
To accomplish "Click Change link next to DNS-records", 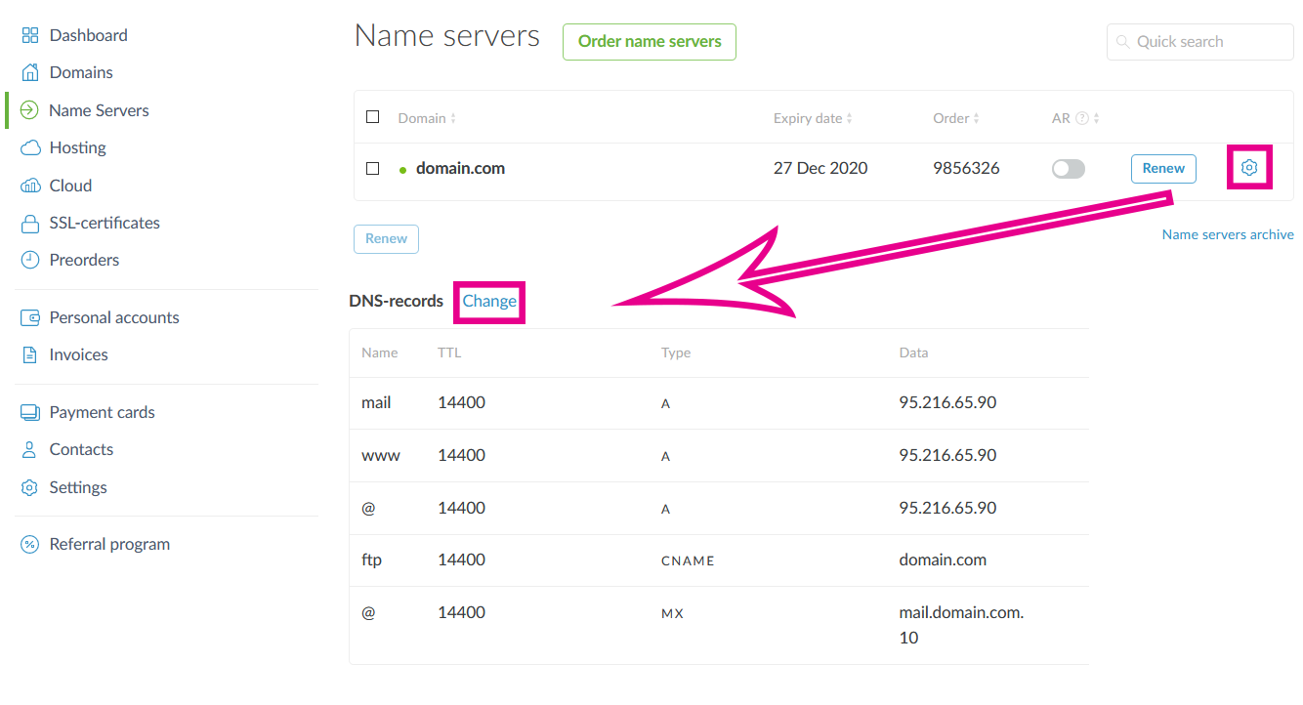I will pos(489,301).
